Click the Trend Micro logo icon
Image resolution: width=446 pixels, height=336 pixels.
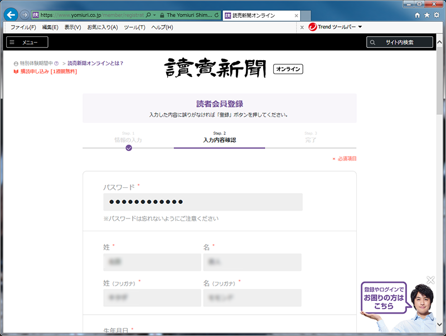point(313,27)
